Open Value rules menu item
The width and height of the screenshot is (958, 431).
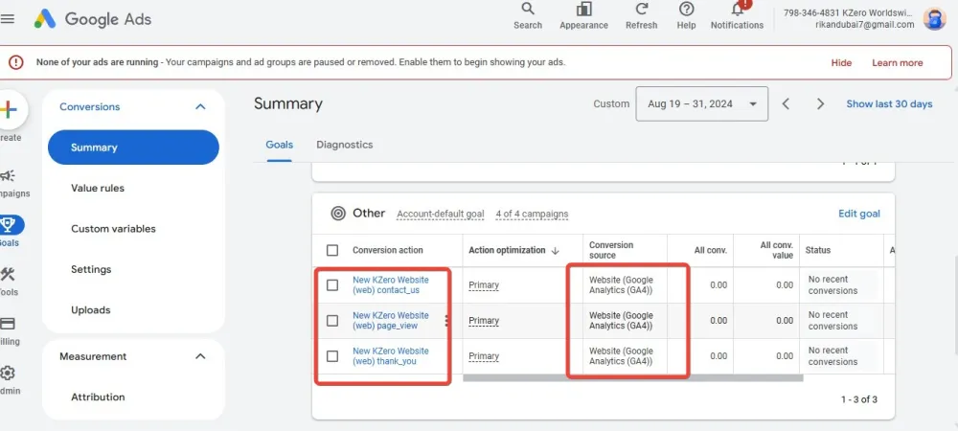pos(98,188)
